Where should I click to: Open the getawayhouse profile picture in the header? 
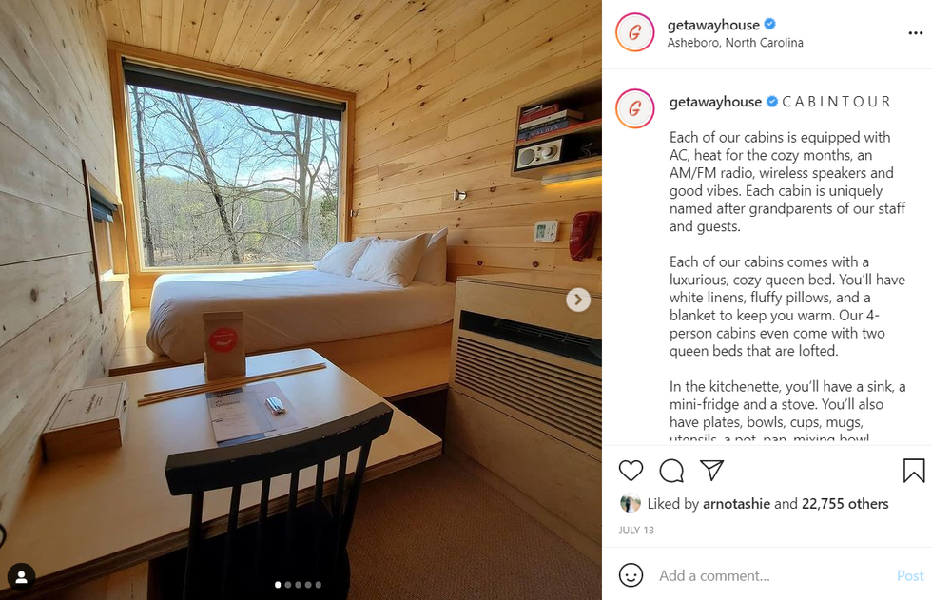coord(635,32)
